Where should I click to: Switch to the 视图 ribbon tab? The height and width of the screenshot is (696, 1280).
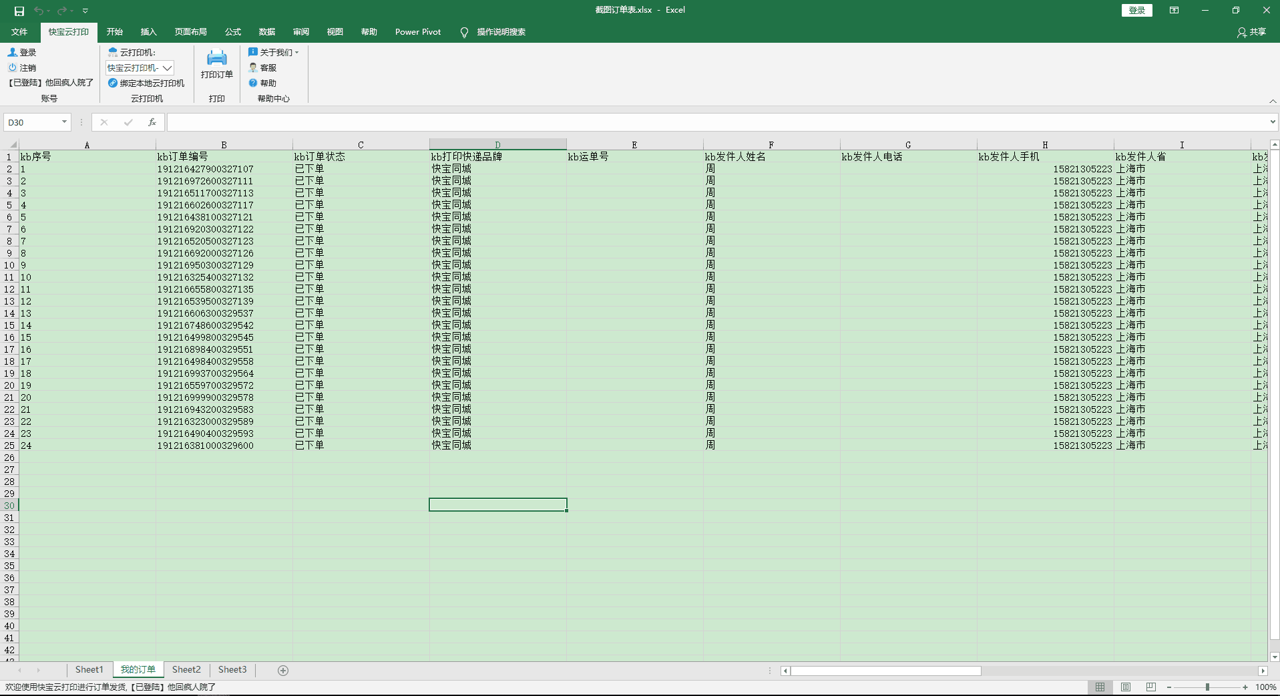(335, 32)
